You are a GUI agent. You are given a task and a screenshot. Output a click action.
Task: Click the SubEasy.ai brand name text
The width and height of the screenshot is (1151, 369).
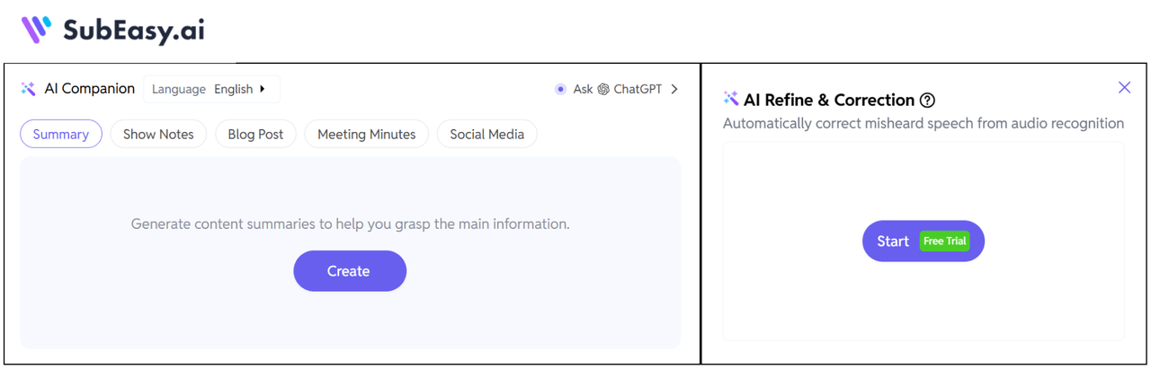click(x=133, y=31)
